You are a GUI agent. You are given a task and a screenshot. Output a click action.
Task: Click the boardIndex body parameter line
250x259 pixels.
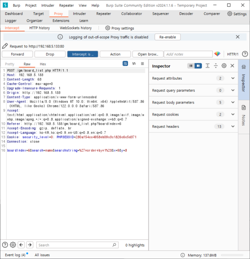67,151
